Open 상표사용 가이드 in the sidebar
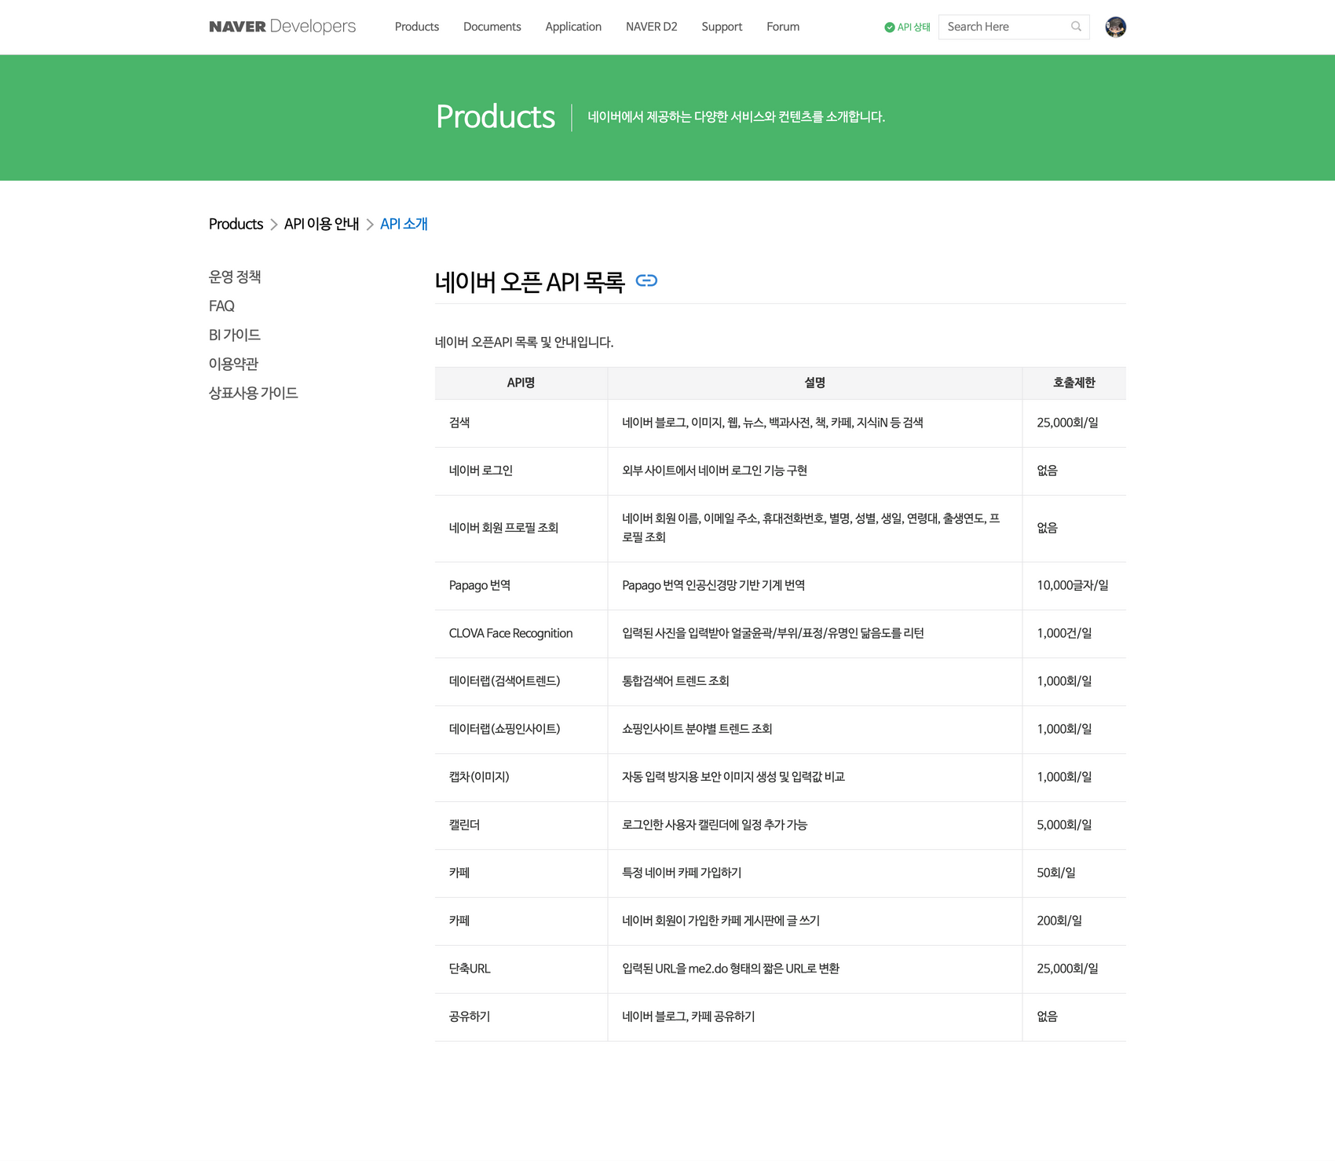 pos(253,393)
